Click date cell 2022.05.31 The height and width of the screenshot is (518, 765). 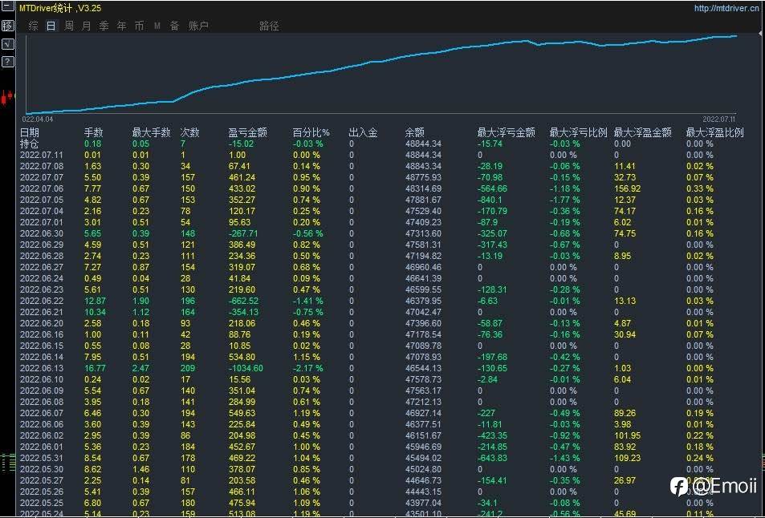click(42, 458)
